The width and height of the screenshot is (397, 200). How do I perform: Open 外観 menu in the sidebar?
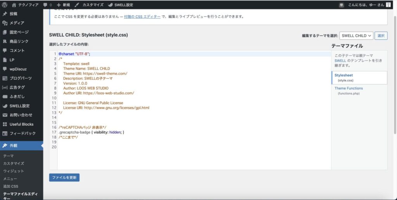coord(22,146)
